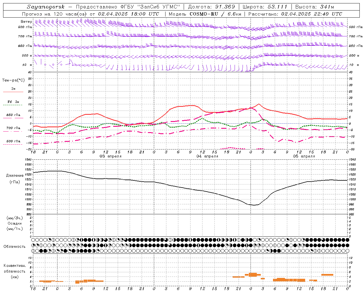This screenshot has height=291, width=364.
Task: Click the Sayanogorsk station title
Action: [x=46, y=7]
